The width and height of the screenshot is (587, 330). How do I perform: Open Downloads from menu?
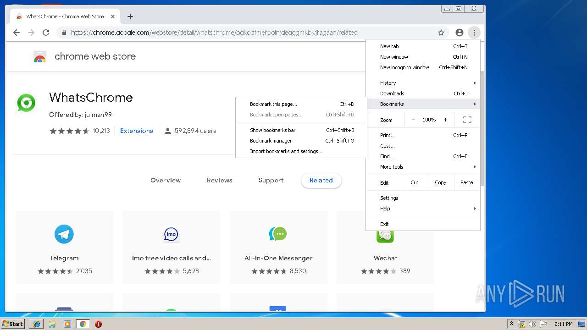[423, 93]
